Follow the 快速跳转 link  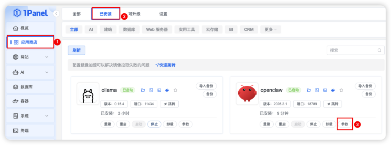click(165, 65)
